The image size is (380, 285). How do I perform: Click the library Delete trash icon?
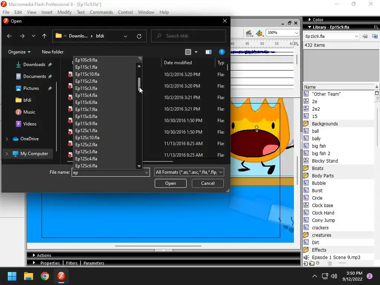[330, 263]
